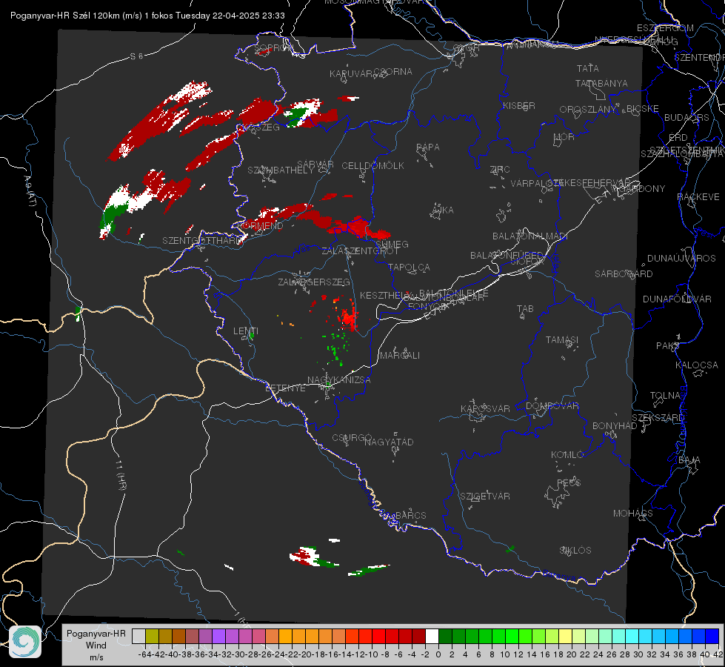Select the MOHÁCS town label
725x667 pixels.
[633, 514]
